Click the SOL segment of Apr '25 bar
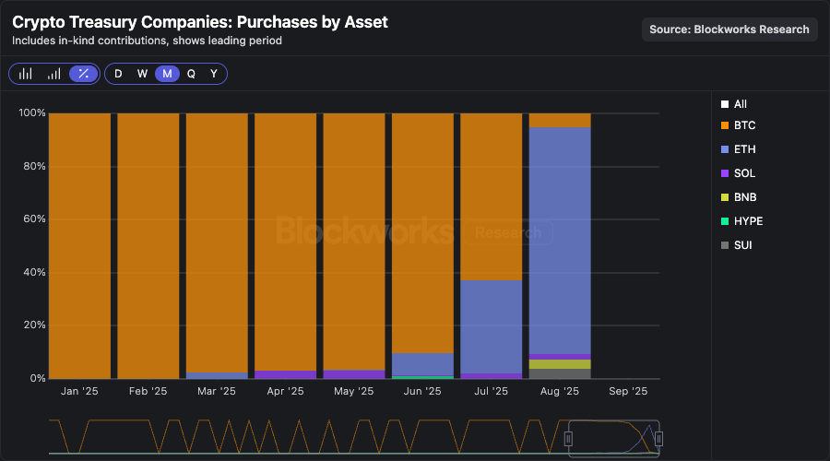The width and height of the screenshot is (830, 461). pyautogui.click(x=285, y=374)
